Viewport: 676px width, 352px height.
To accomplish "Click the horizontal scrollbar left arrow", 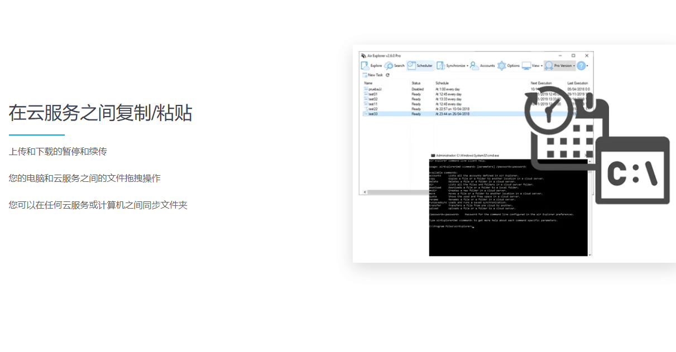I will (x=365, y=192).
